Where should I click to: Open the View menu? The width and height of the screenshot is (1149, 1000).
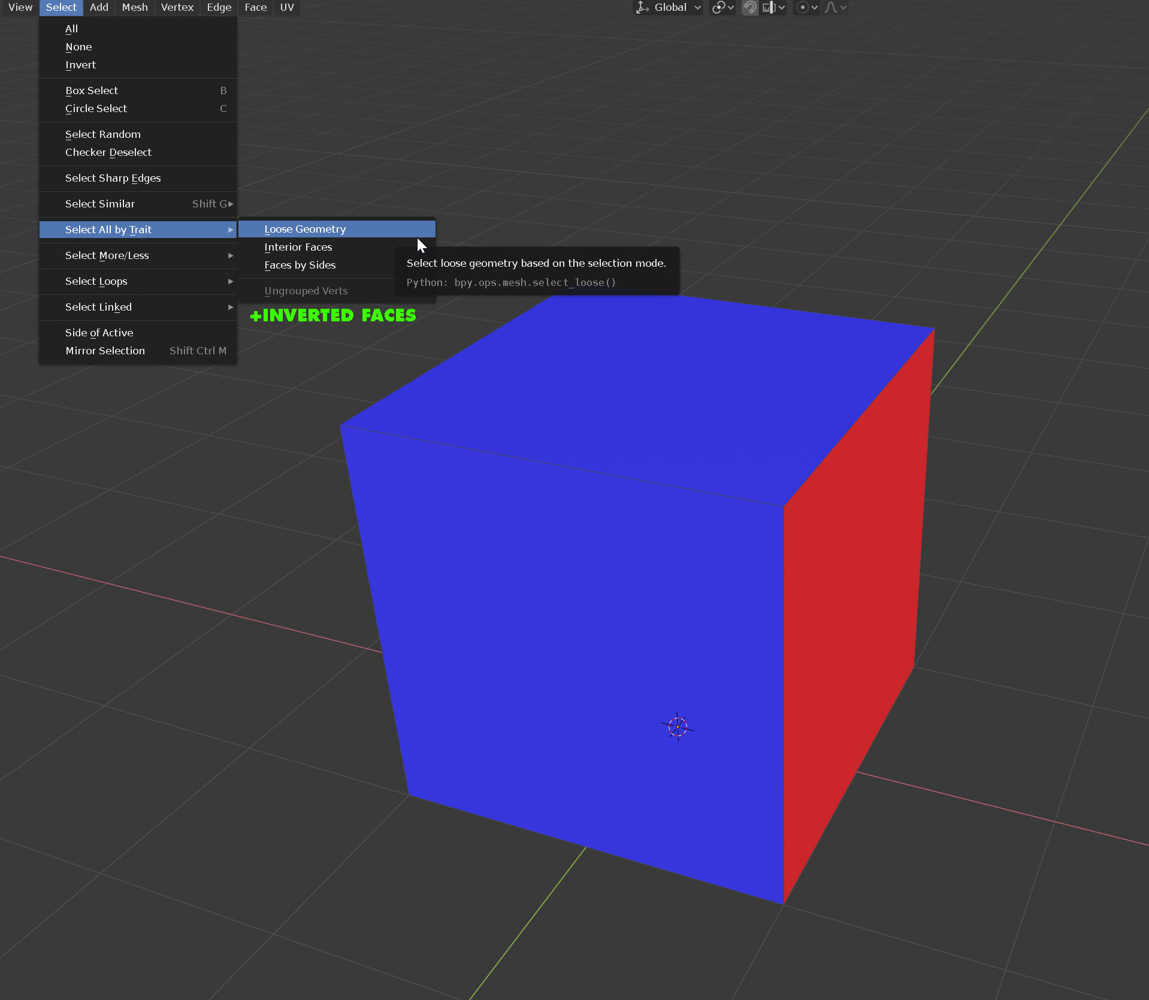tap(20, 7)
